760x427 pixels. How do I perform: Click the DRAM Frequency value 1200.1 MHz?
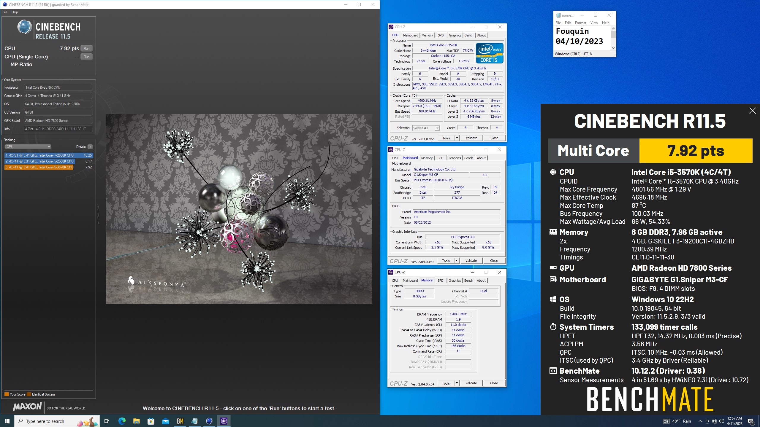(x=458, y=314)
